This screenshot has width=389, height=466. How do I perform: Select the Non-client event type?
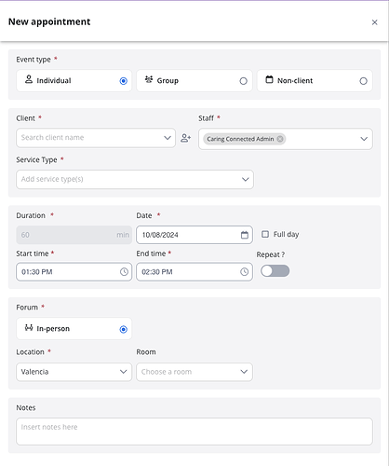(x=315, y=81)
